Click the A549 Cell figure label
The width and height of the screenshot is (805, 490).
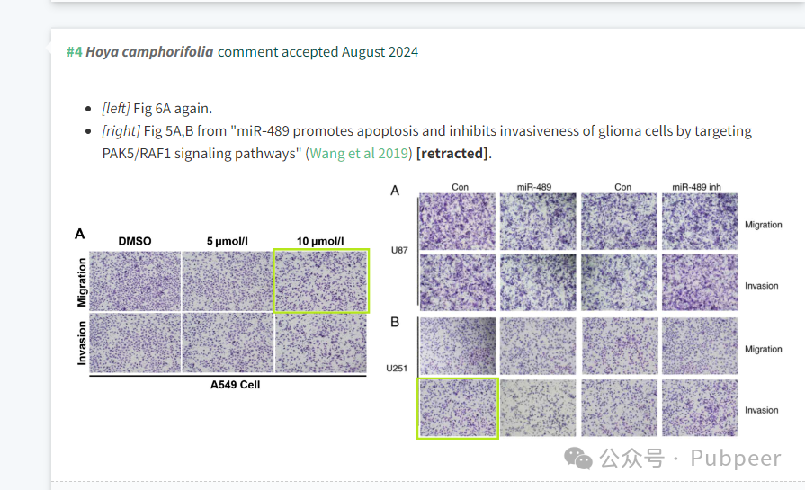(x=235, y=385)
